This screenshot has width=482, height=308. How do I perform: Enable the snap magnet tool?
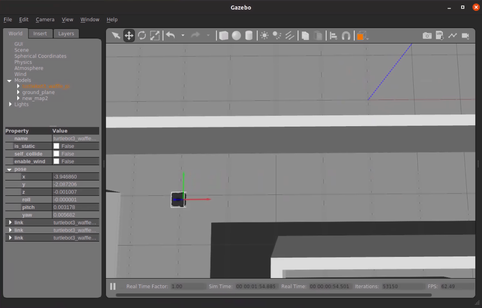346,36
